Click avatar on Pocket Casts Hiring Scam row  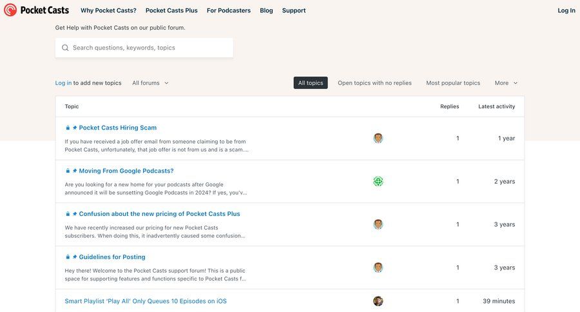pos(378,138)
